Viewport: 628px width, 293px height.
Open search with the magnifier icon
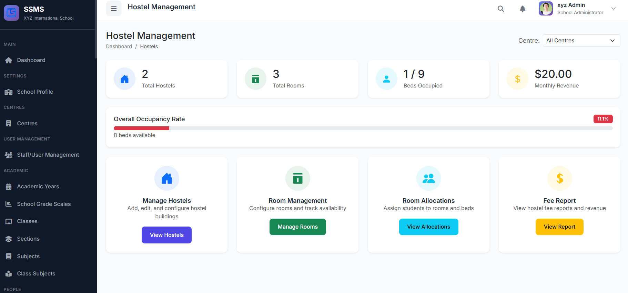coord(501,9)
